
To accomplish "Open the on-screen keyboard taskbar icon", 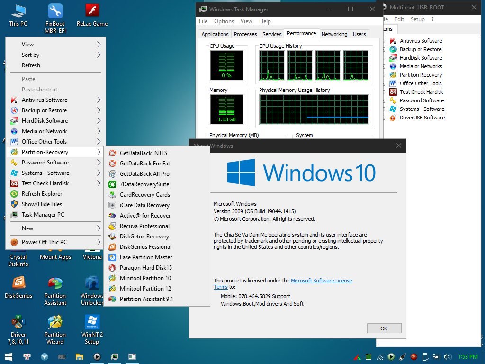I will pyautogui.click(x=62, y=357).
